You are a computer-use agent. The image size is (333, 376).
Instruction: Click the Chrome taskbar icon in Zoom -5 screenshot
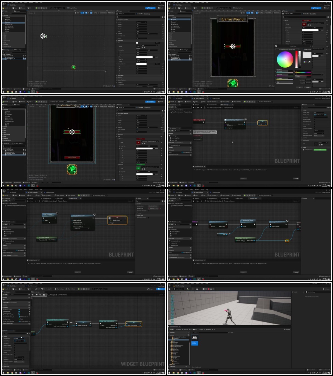(x=12, y=92)
